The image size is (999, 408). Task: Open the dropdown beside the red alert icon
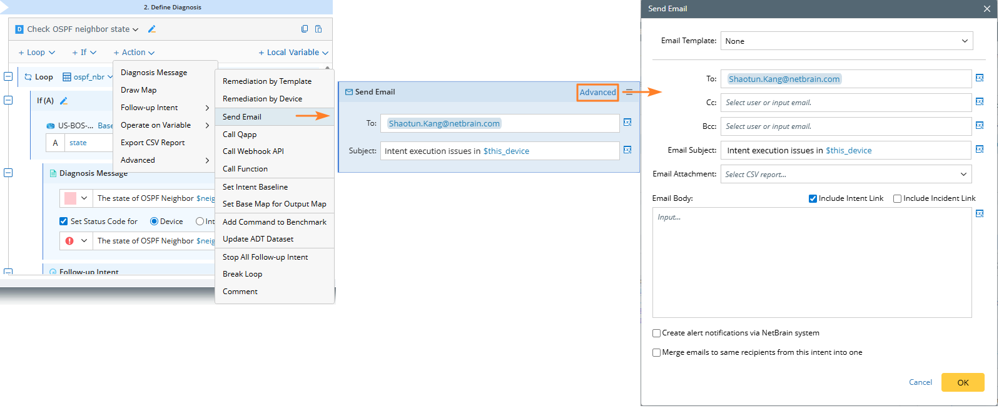click(x=84, y=241)
